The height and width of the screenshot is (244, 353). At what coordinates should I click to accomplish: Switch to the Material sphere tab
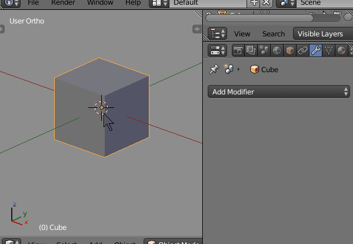point(341,50)
